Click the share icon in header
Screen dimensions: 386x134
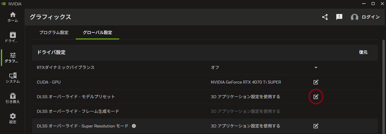[x=325, y=17]
